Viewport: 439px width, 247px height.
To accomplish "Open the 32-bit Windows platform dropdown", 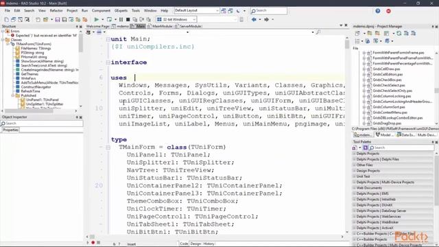I will tap(193, 20).
